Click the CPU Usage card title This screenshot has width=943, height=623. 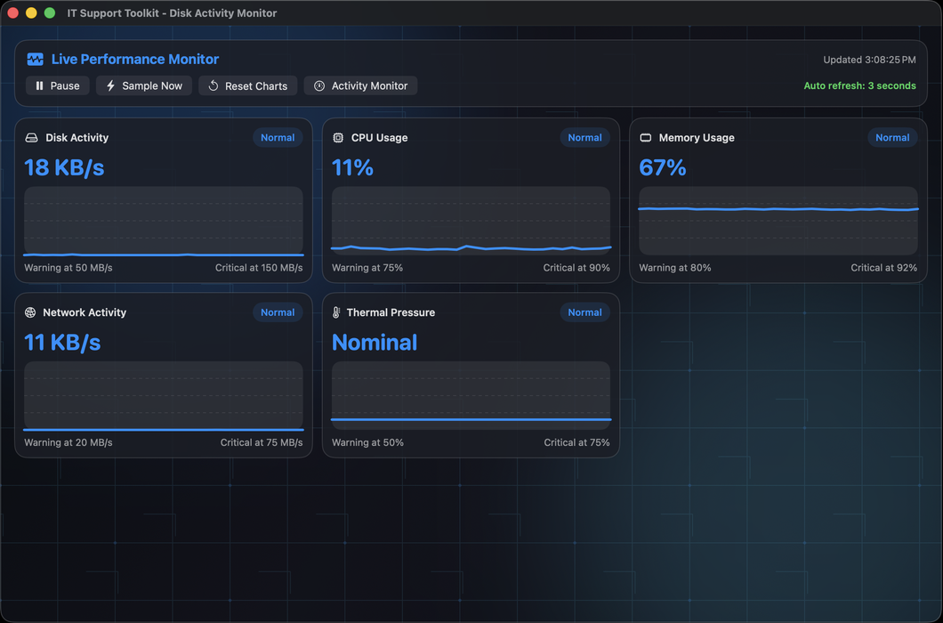point(380,138)
